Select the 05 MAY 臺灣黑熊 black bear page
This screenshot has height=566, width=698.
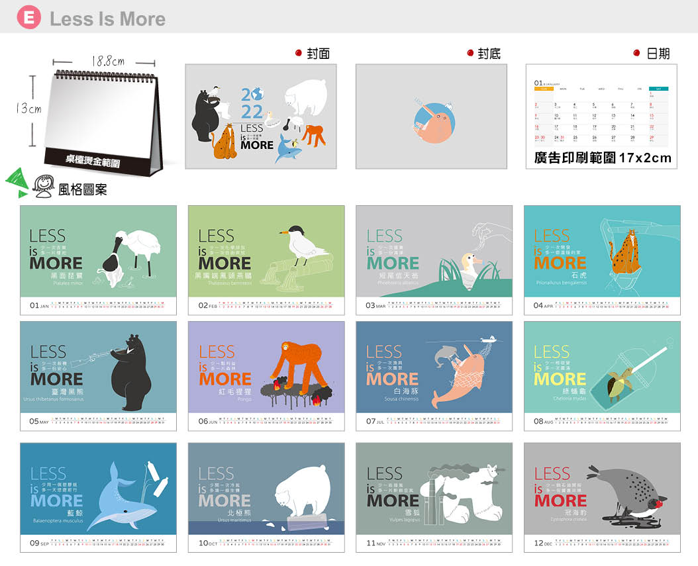pos(99,375)
